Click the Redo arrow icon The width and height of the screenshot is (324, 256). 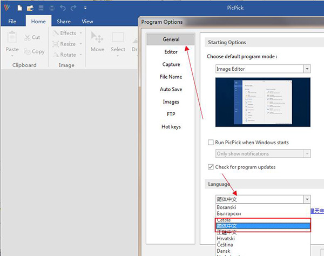coord(73,8)
